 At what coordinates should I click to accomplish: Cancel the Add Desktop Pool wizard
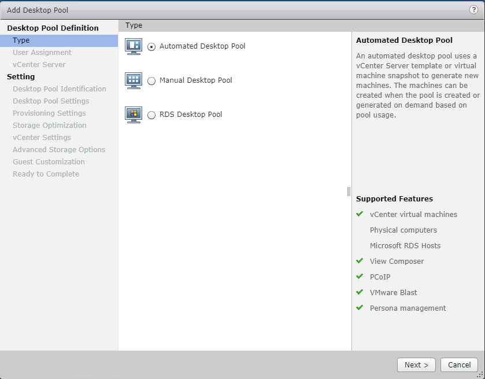click(x=459, y=365)
